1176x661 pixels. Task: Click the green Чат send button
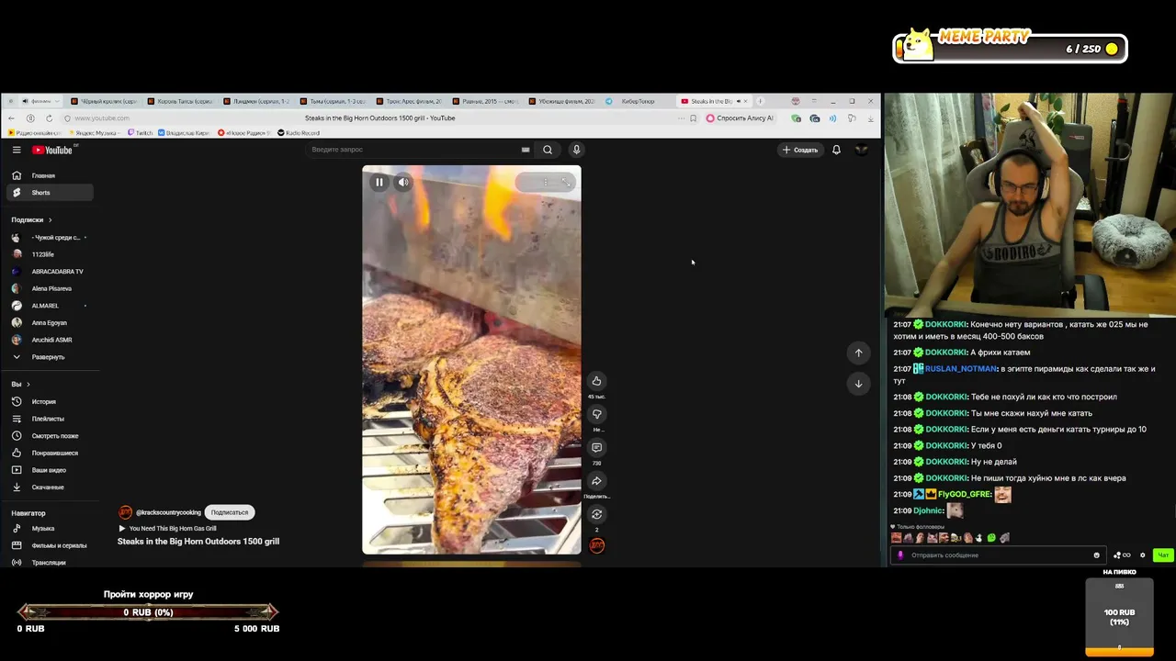pyautogui.click(x=1163, y=555)
